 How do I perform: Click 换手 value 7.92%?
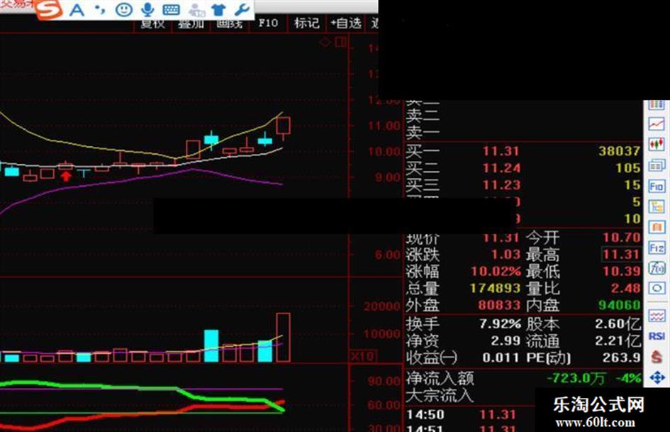click(500, 323)
